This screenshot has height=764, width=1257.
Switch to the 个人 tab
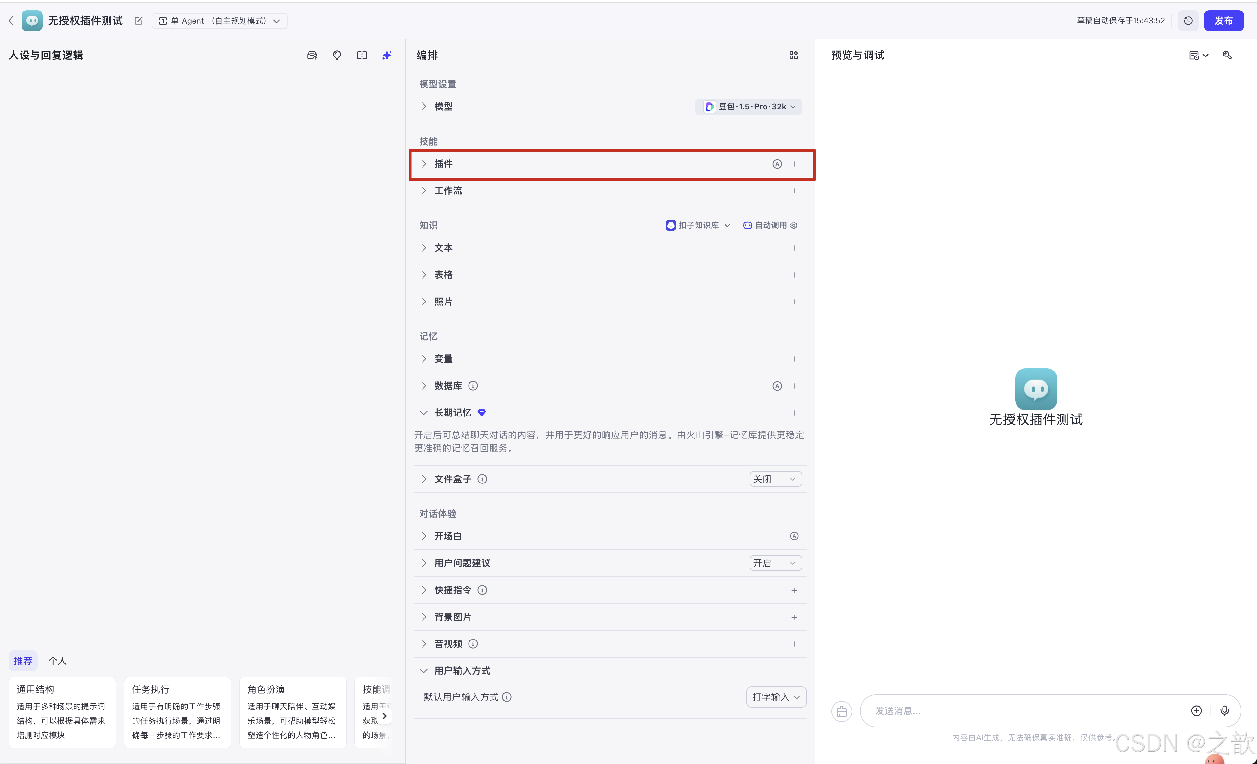pos(57,661)
